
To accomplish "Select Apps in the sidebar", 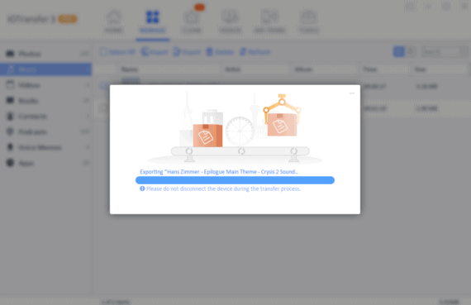I will [x=46, y=163].
